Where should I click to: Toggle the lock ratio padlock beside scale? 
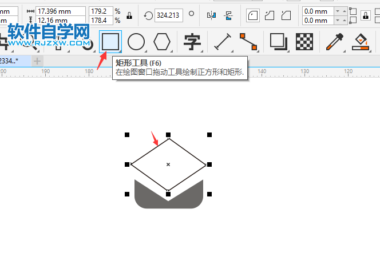coord(129,16)
